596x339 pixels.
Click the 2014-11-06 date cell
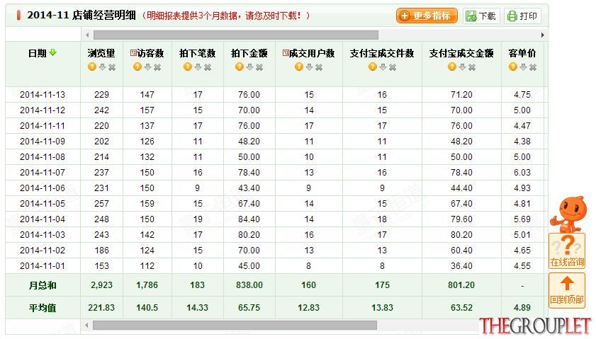[43, 188]
